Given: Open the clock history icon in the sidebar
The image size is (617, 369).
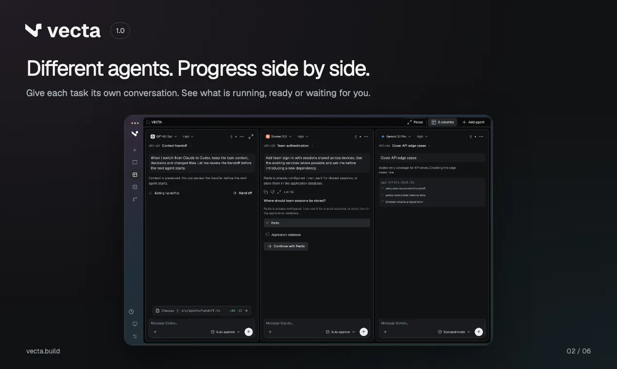Looking at the screenshot, I should pos(131,312).
